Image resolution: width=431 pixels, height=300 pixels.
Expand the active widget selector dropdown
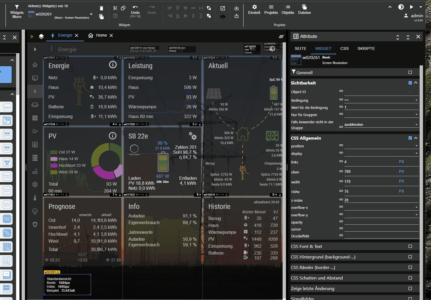tap(91, 14)
